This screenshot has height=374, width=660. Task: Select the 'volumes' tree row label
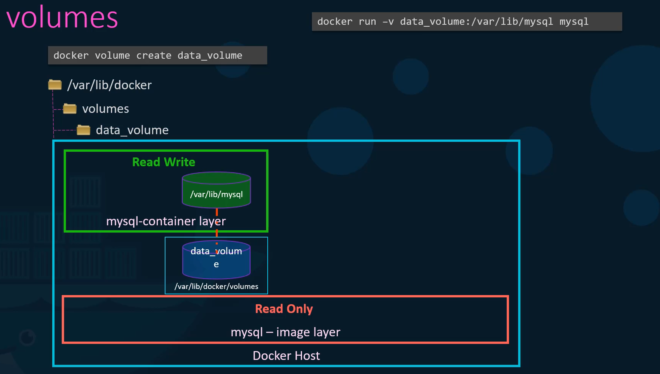(106, 109)
